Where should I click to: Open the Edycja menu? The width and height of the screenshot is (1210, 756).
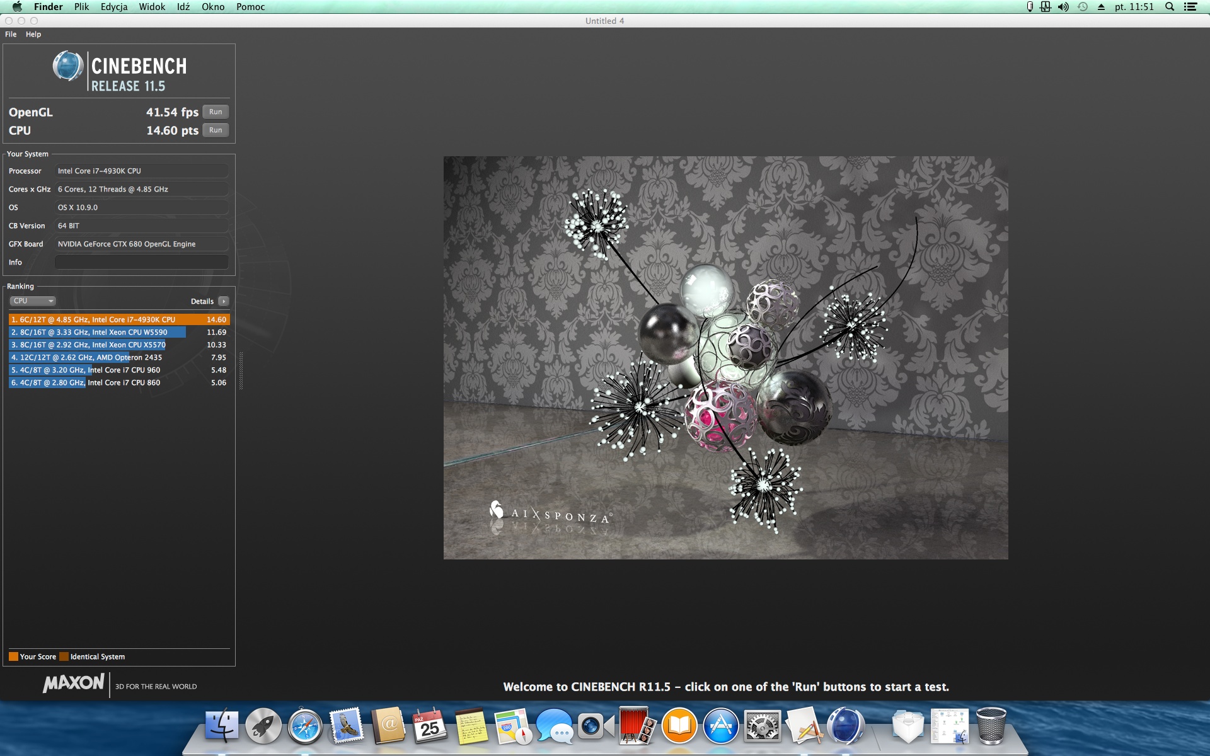coord(114,7)
